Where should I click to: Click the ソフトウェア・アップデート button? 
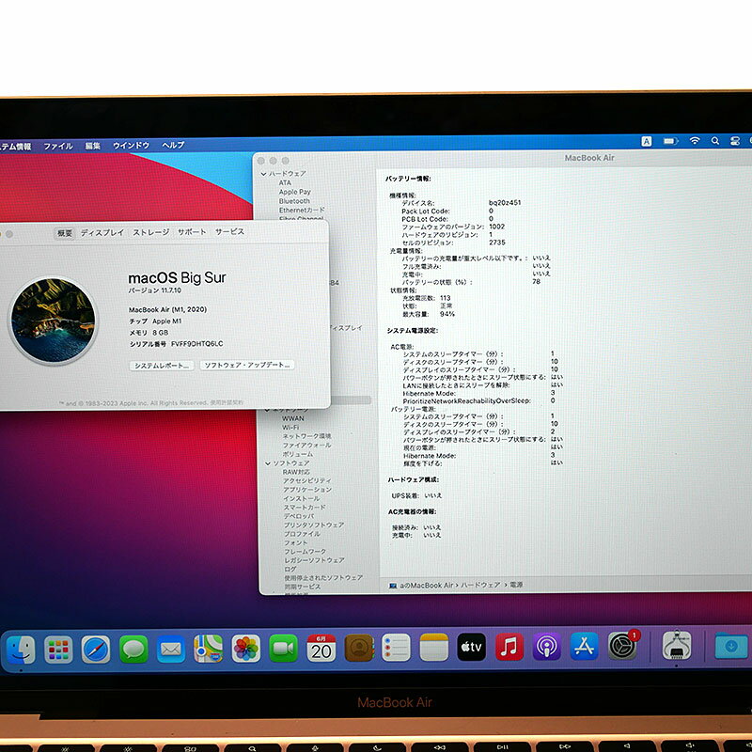pos(247,365)
